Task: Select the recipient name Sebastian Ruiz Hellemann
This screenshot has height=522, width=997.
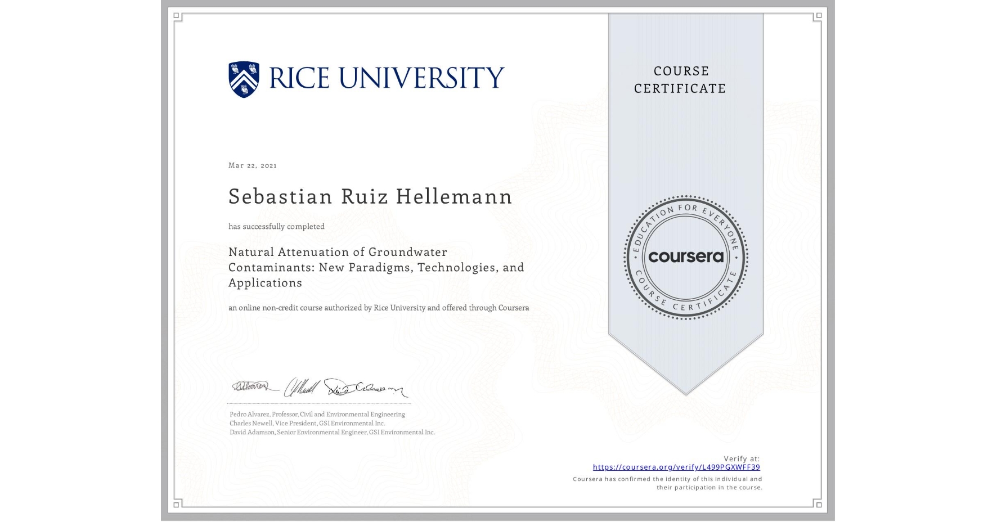Action: tap(370, 197)
